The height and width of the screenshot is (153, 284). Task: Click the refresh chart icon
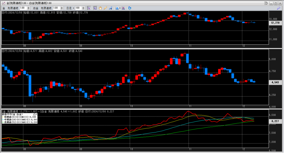[130, 8]
